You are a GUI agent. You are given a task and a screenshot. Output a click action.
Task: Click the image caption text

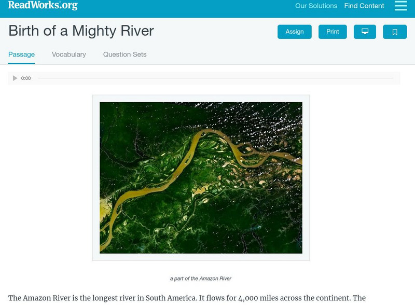click(x=201, y=279)
